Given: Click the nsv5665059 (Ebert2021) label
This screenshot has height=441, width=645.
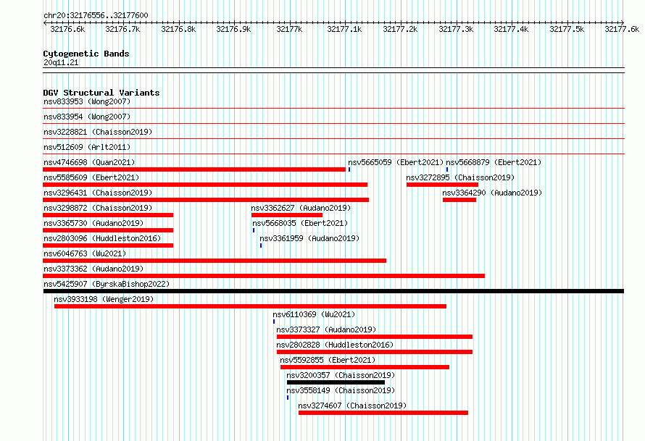Looking at the screenshot, I should click(x=396, y=162).
